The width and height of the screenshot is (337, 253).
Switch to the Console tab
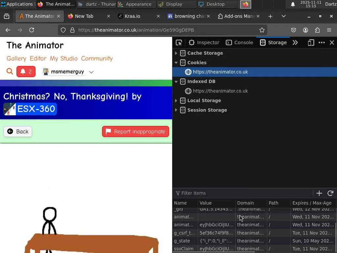click(239, 42)
